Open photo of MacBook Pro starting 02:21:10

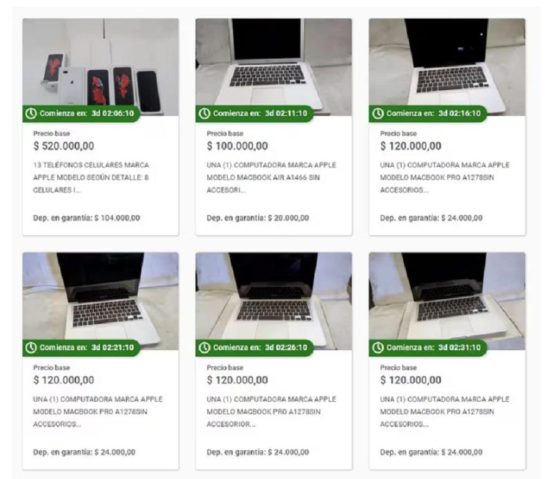(x=100, y=301)
